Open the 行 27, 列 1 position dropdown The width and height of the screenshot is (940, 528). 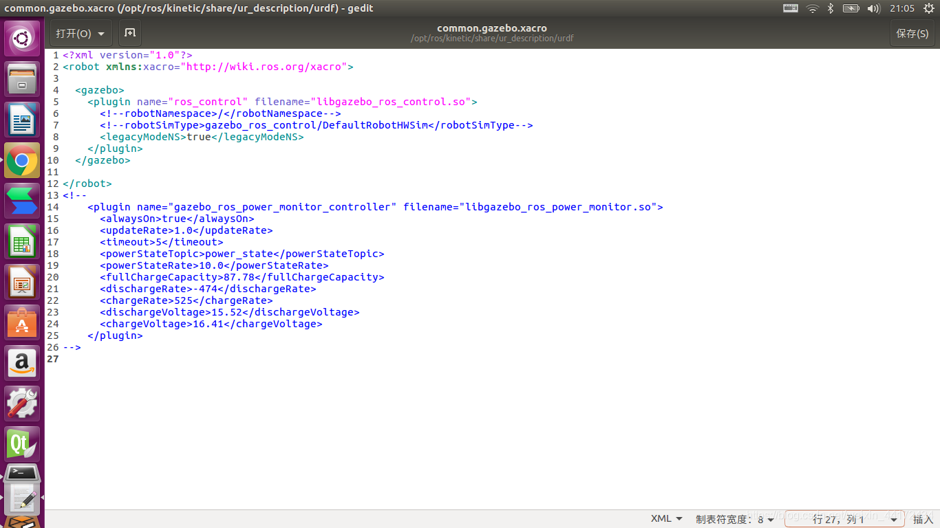point(846,519)
